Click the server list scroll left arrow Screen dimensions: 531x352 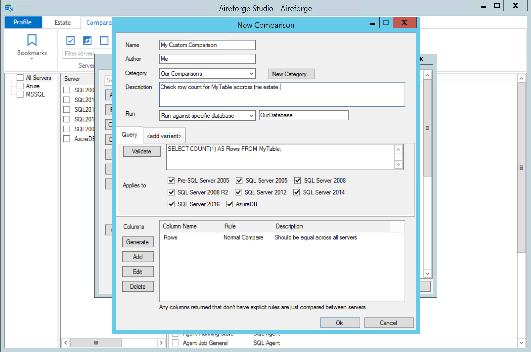[x=65, y=342]
